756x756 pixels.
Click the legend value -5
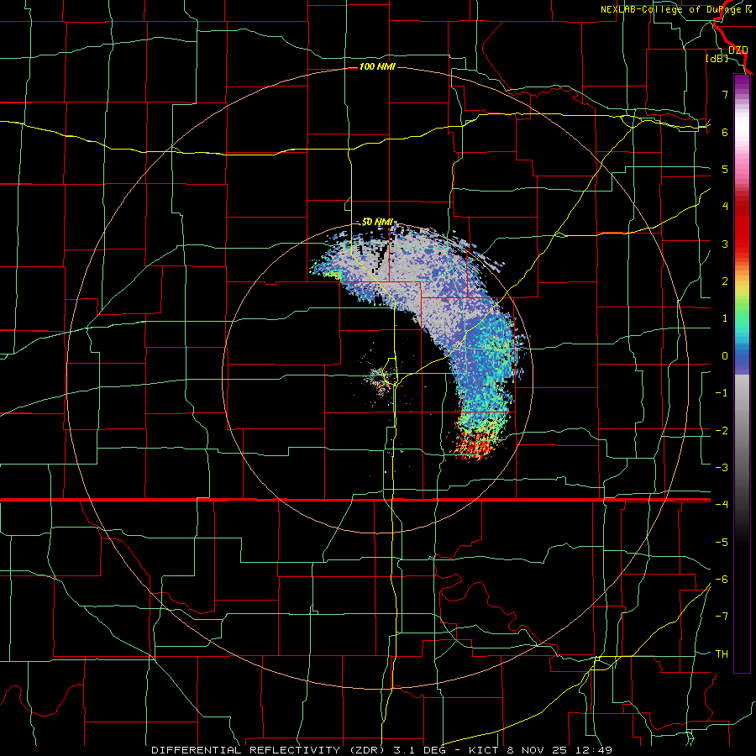(x=722, y=542)
